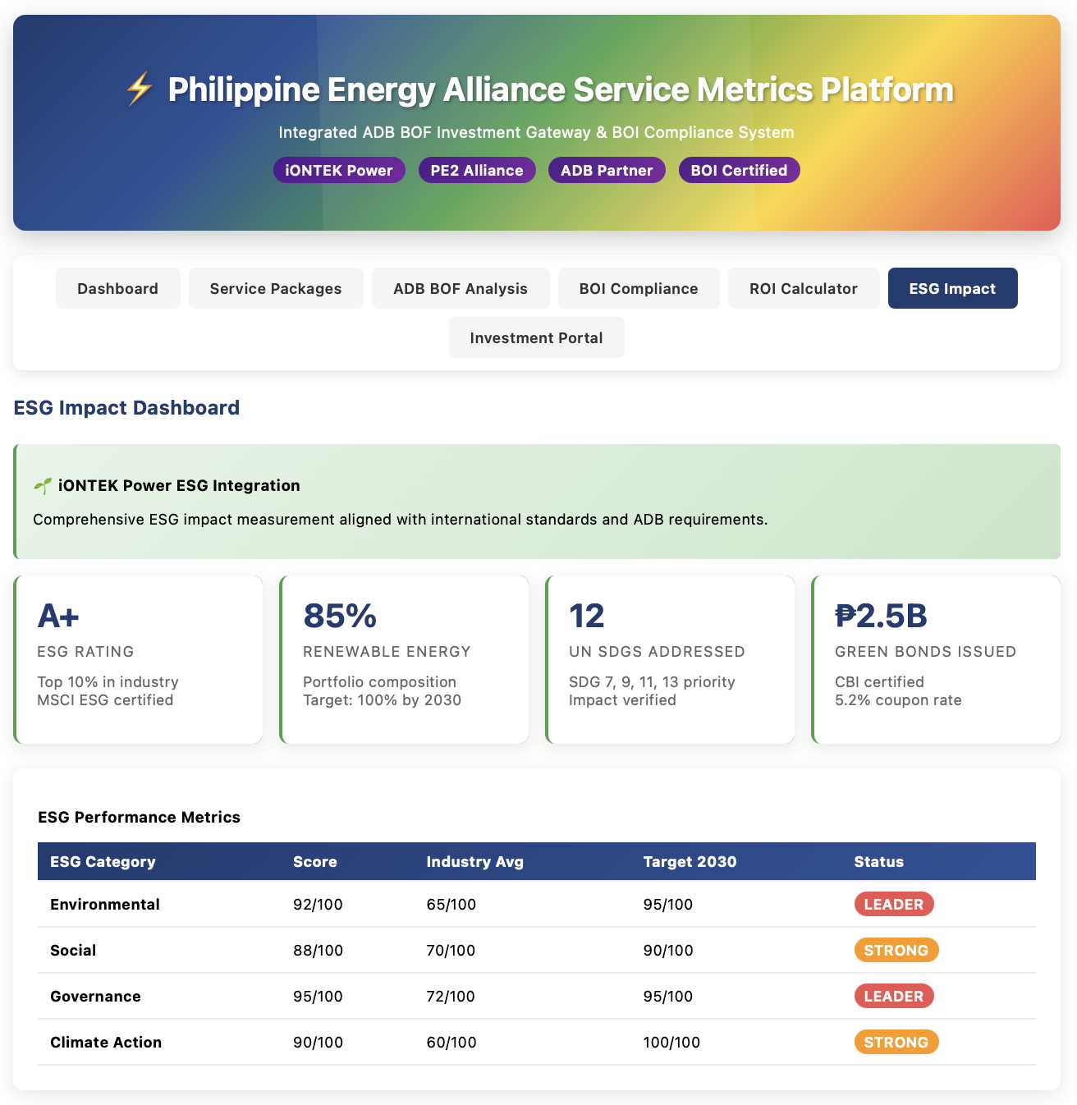1077x1105 pixels.
Task: Click the PE2 Alliance badge
Action: (x=477, y=170)
